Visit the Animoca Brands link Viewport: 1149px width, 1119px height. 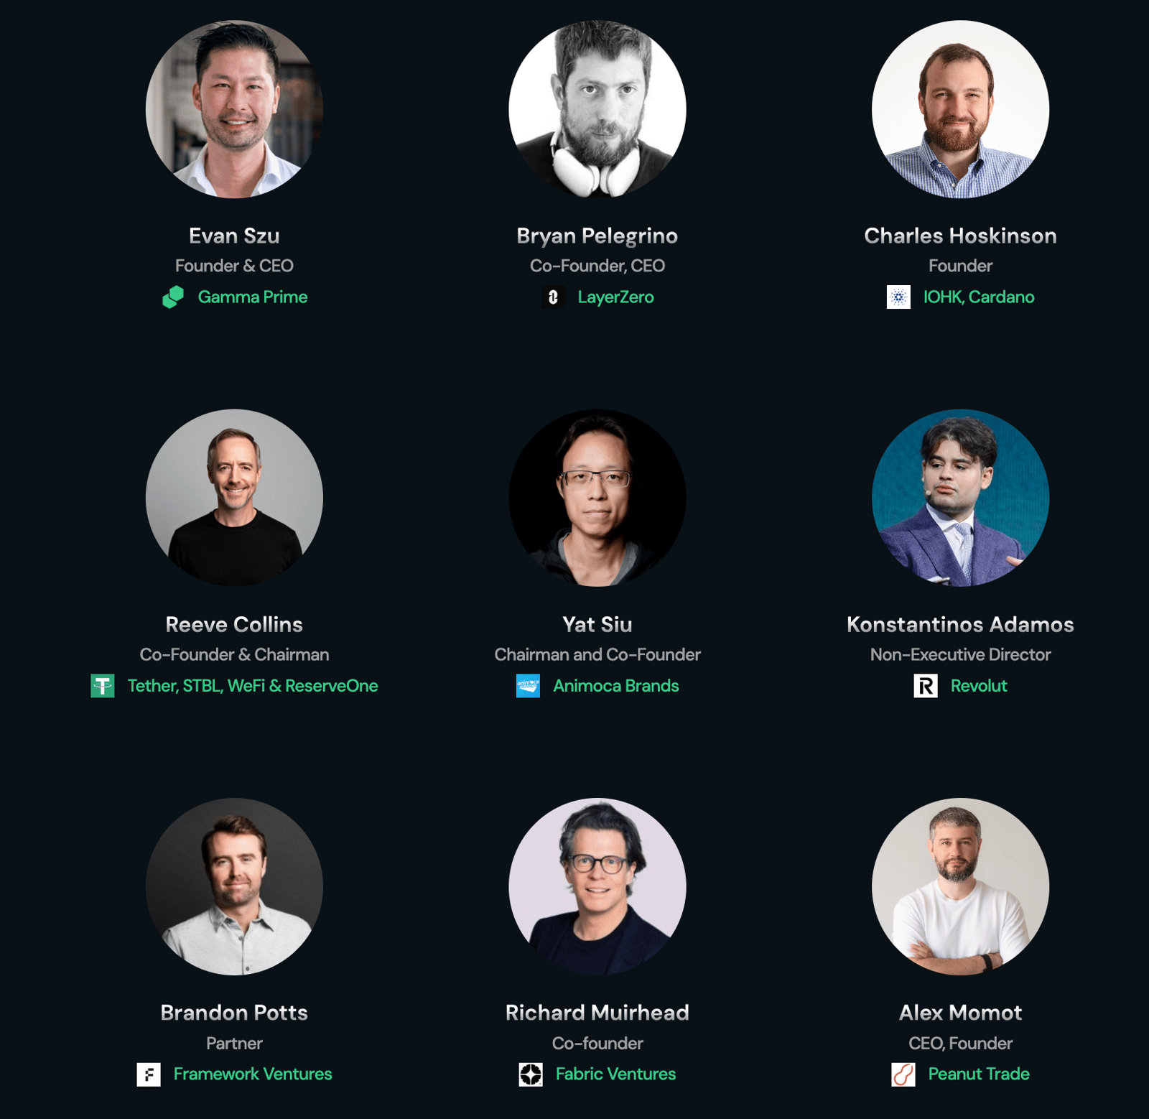(616, 686)
